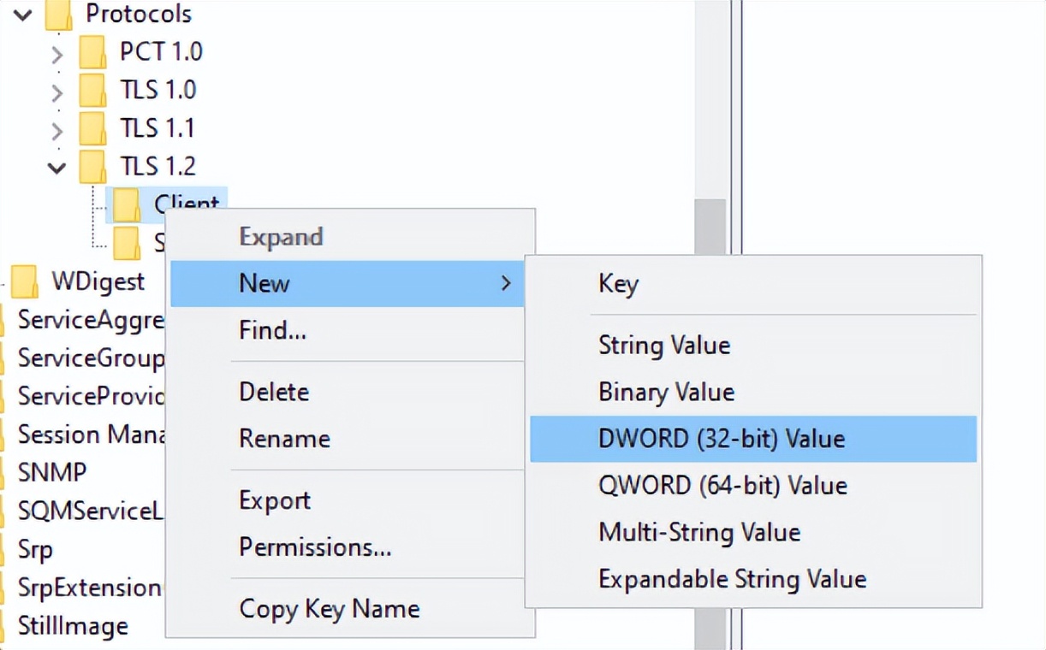The image size is (1046, 650).
Task: Click the TLS 1.1 folder icon
Action: 92,128
